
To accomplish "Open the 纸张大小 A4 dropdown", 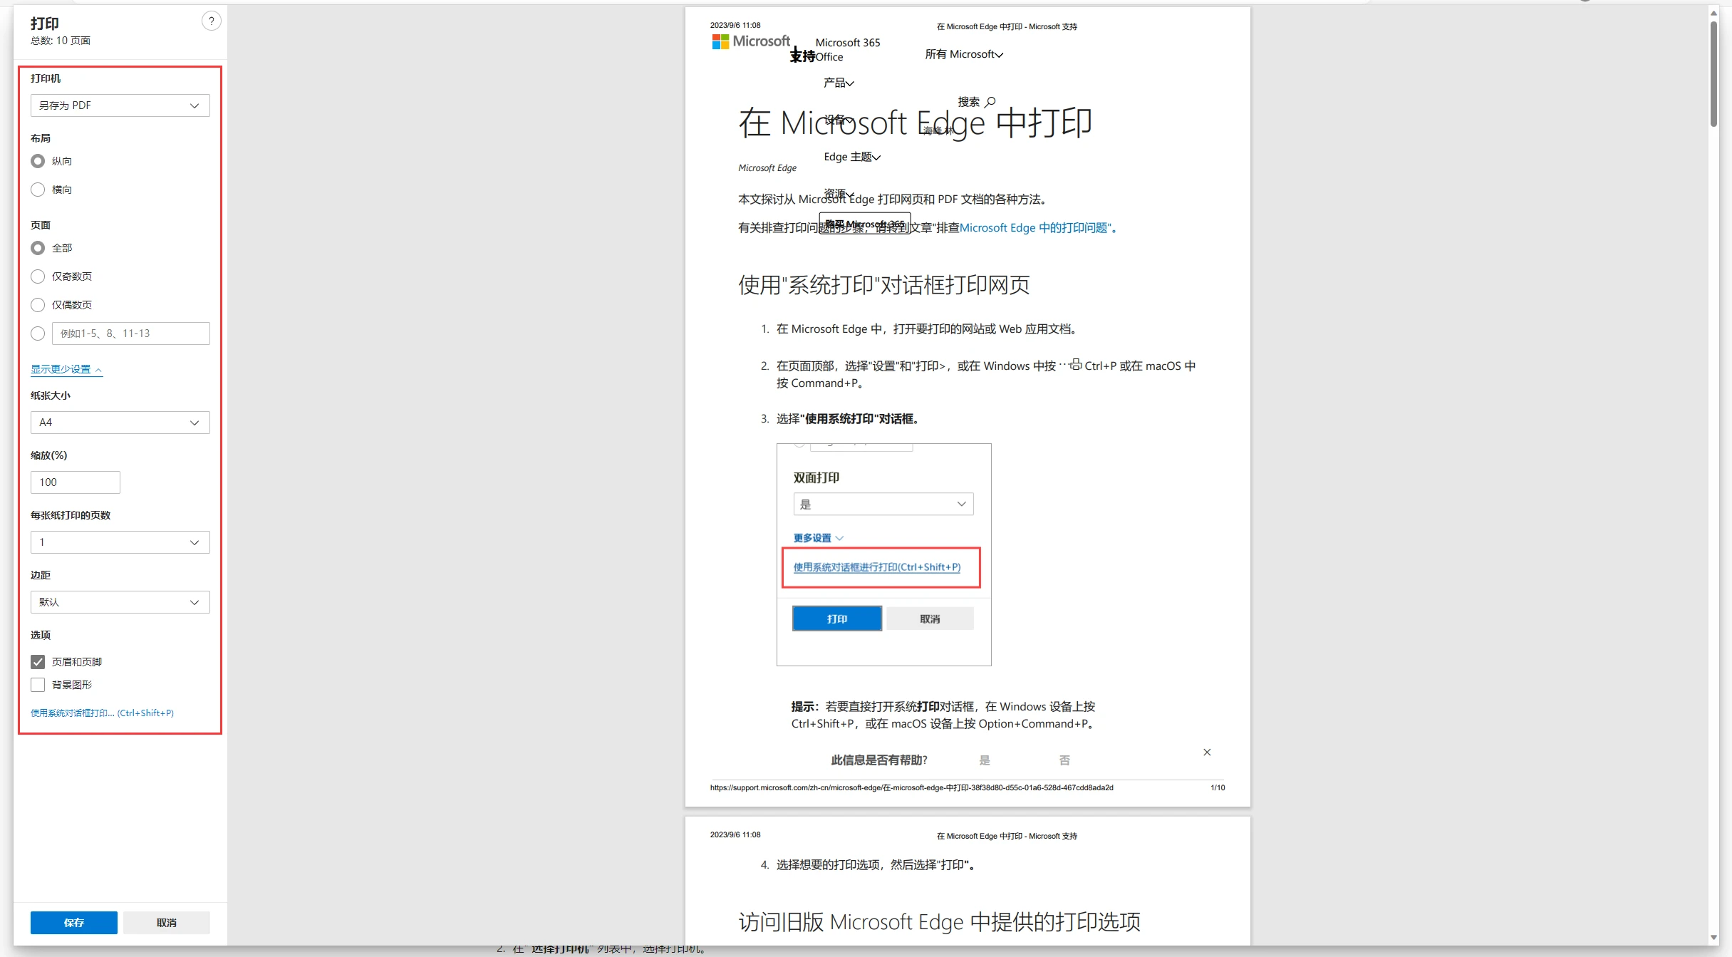I will [x=120, y=423].
